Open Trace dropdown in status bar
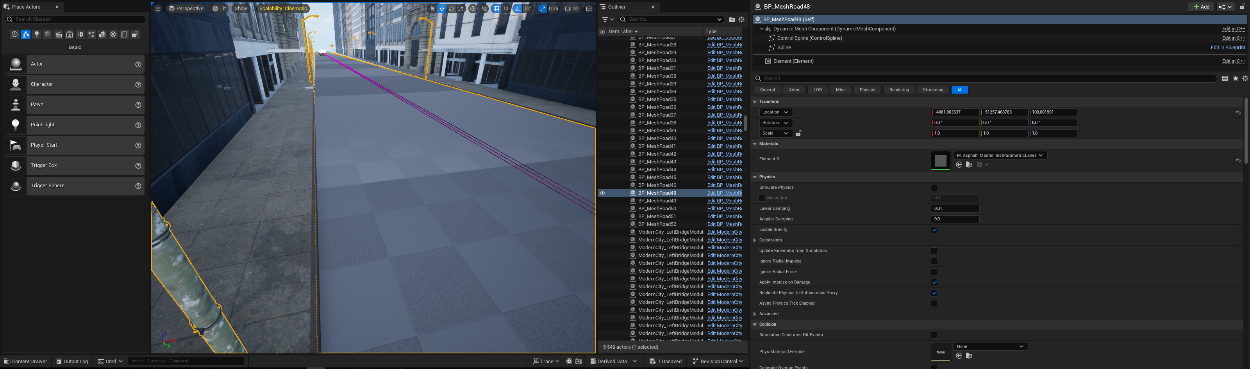Viewport: 1250px width, 369px height. (546, 361)
